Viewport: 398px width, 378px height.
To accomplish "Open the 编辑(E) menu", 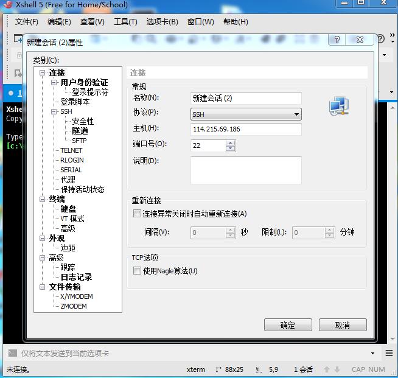I will [x=59, y=22].
